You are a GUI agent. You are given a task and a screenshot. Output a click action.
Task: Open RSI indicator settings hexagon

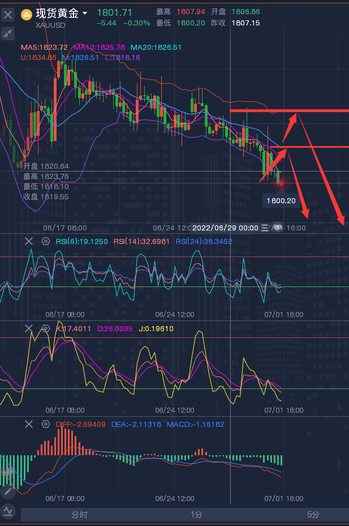tap(46, 241)
